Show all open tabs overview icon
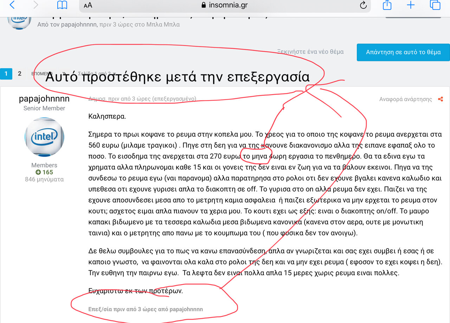This screenshot has height=323, width=450. click(x=435, y=5)
